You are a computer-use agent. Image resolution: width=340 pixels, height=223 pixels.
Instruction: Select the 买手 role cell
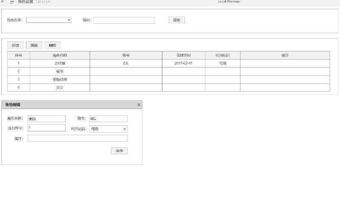point(60,88)
